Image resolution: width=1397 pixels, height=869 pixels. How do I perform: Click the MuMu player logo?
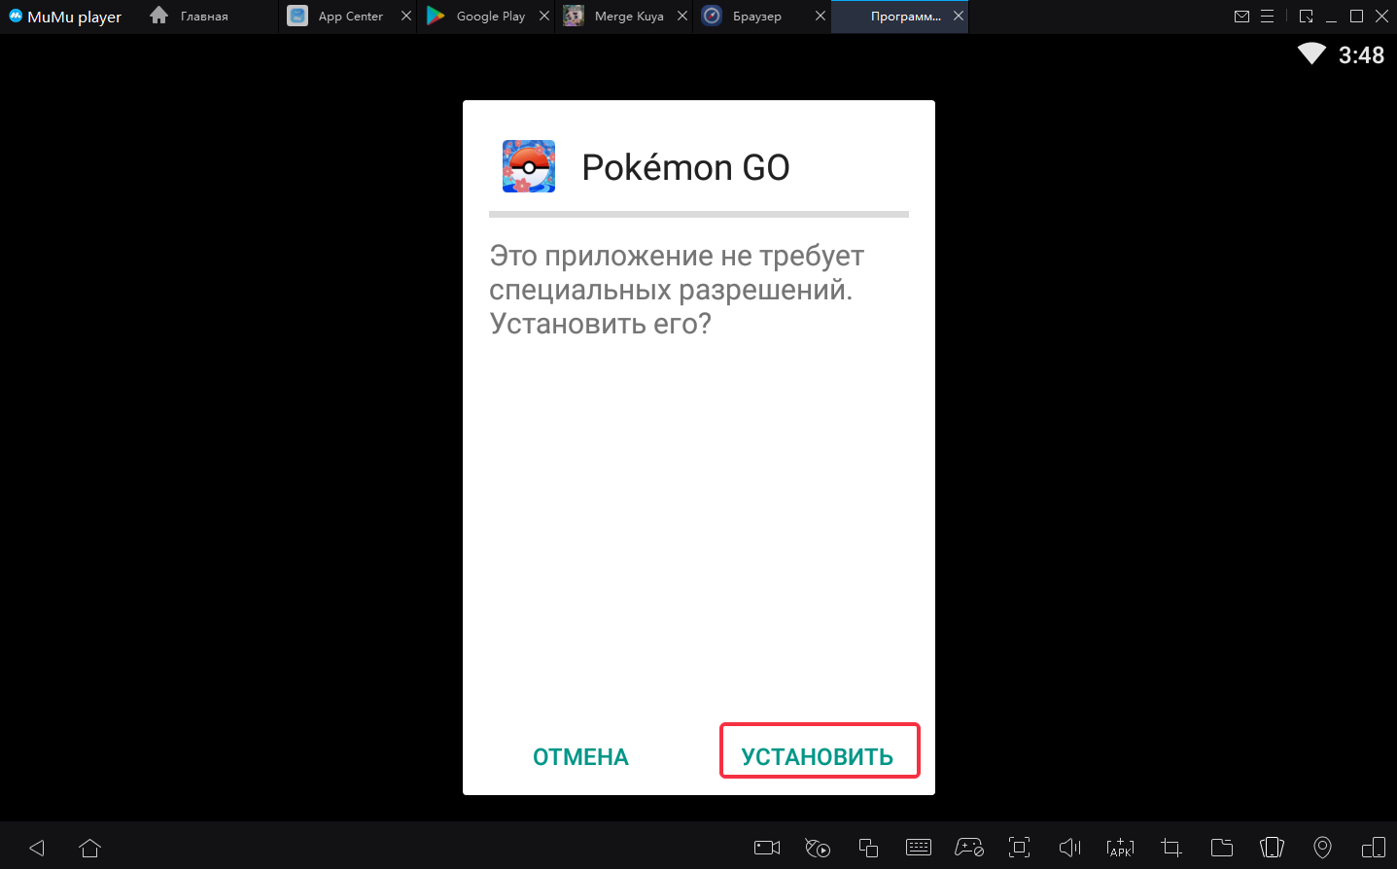[x=65, y=17]
